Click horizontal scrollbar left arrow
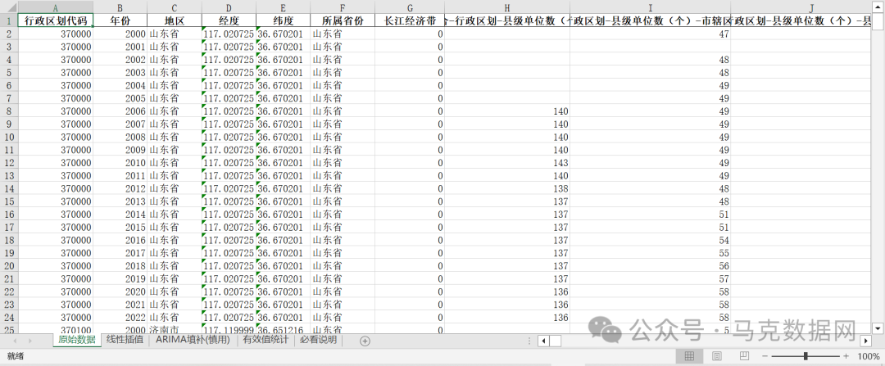 (543, 341)
